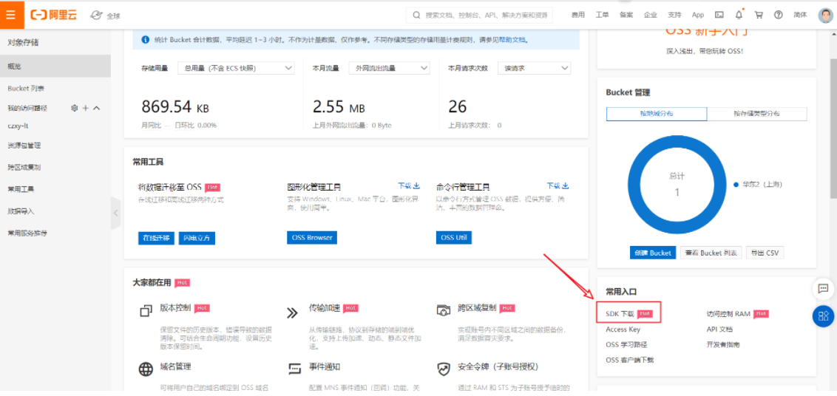Click the 查看 Bucket 列表 button
The width and height of the screenshot is (837, 396).
point(711,253)
